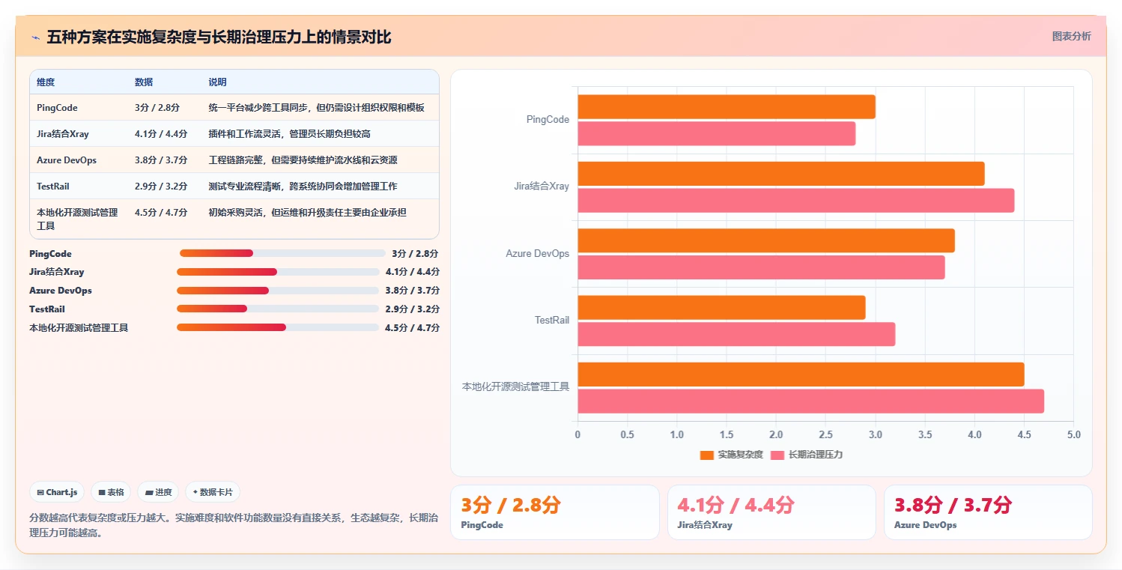Image resolution: width=1122 pixels, height=570 pixels.
Task: Click the 数据 column header
Action: click(x=144, y=82)
